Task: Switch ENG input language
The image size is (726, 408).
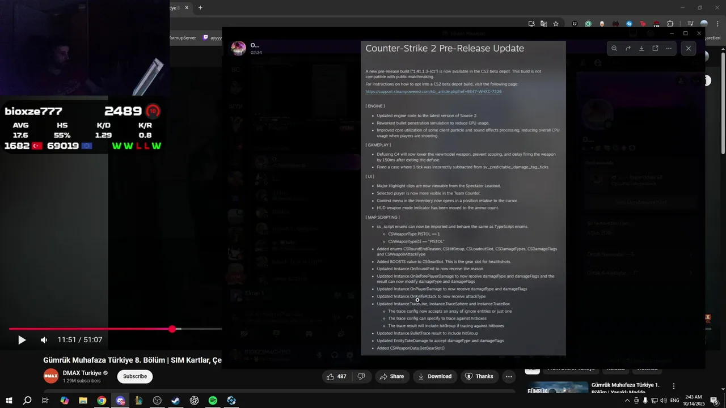Action: [676, 401]
